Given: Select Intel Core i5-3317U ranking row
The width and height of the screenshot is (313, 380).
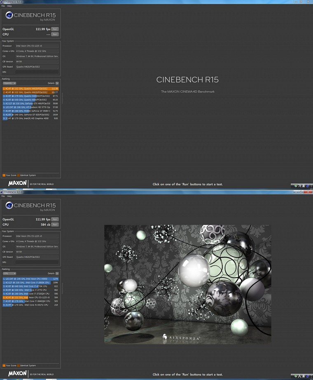Looking at the screenshot, I should [30, 305].
